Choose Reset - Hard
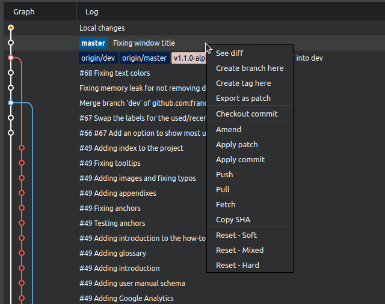This screenshot has width=385, height=304. click(250, 266)
